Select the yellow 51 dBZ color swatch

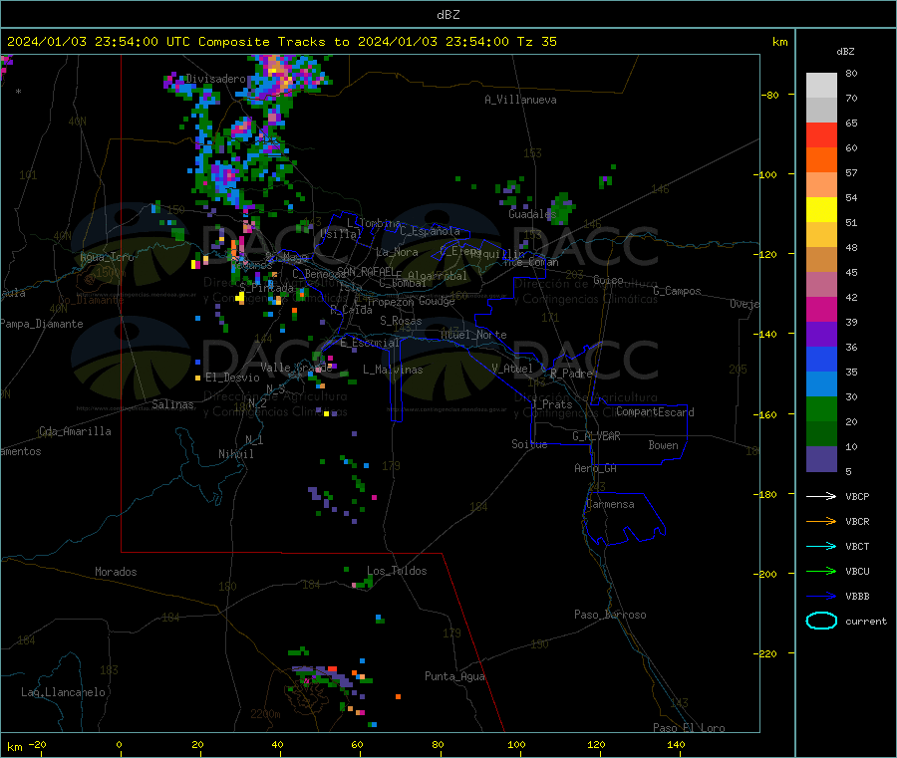[x=821, y=210]
